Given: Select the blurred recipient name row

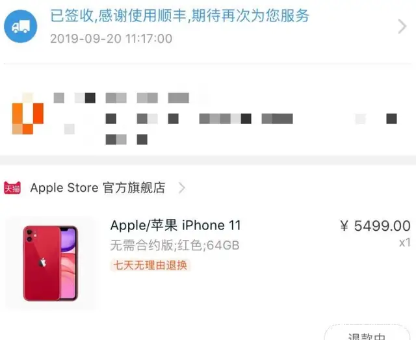Looking at the screenshot, I should (x=122, y=98).
